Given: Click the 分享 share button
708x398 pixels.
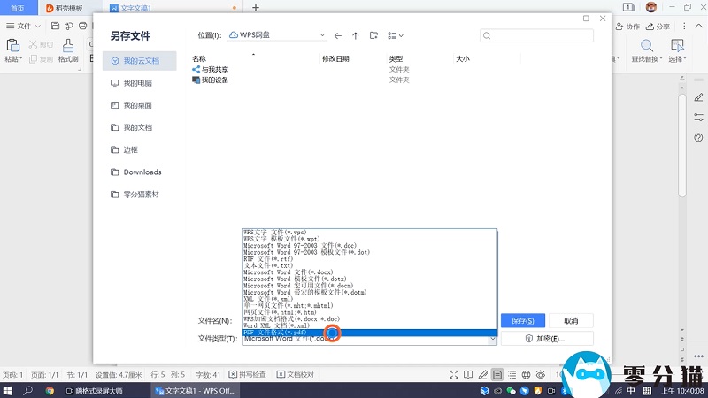Looking at the screenshot, I should [658, 27].
